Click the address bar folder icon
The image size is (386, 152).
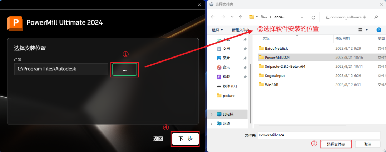252,17
